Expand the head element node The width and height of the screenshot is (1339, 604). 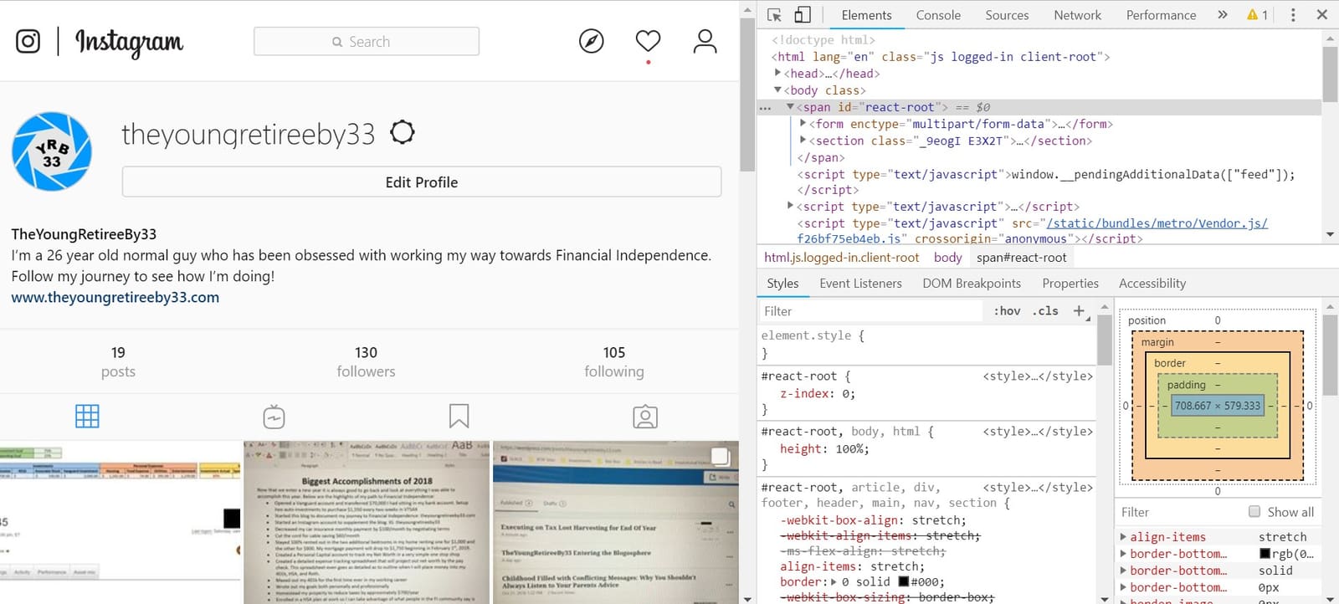(x=778, y=73)
